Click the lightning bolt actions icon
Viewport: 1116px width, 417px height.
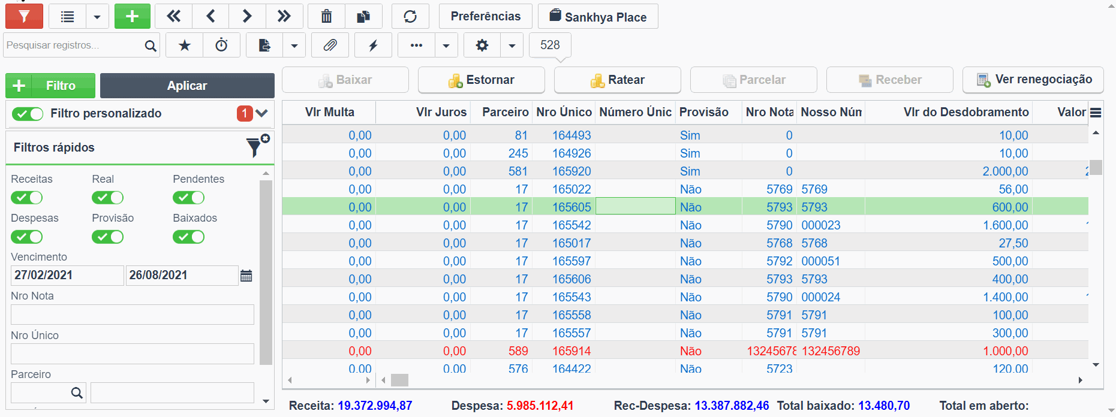(373, 46)
